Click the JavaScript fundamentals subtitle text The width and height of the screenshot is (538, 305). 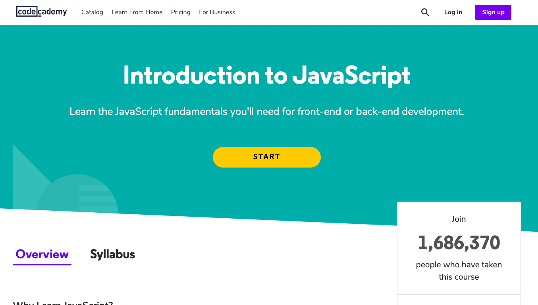coord(266,112)
